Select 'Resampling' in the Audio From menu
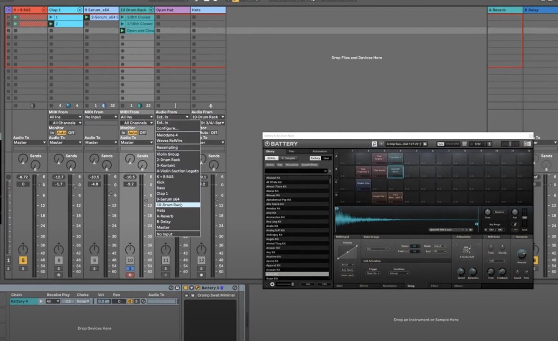Screen dimensions: 558x341 167,147
